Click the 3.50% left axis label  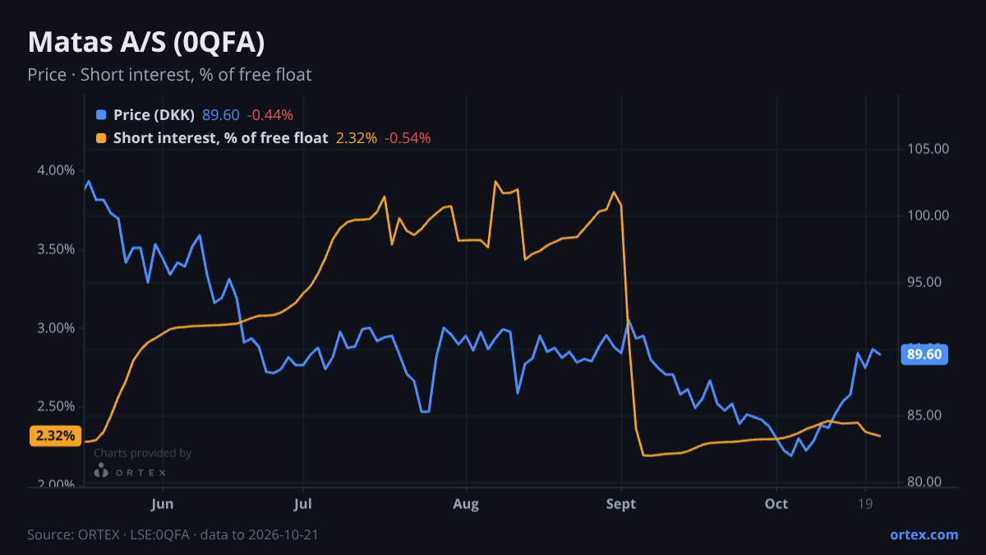click(x=57, y=249)
